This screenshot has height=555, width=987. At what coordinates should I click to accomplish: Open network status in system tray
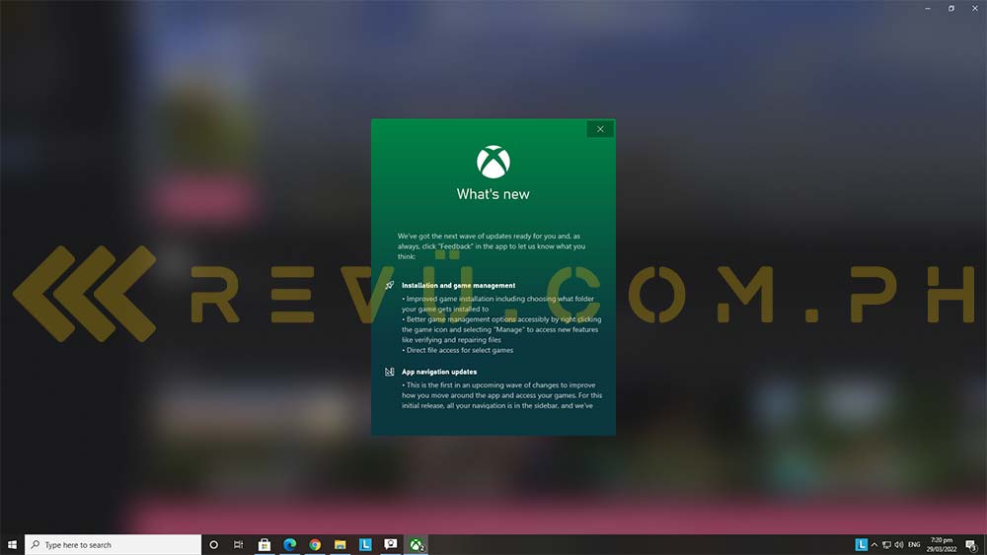click(x=886, y=544)
